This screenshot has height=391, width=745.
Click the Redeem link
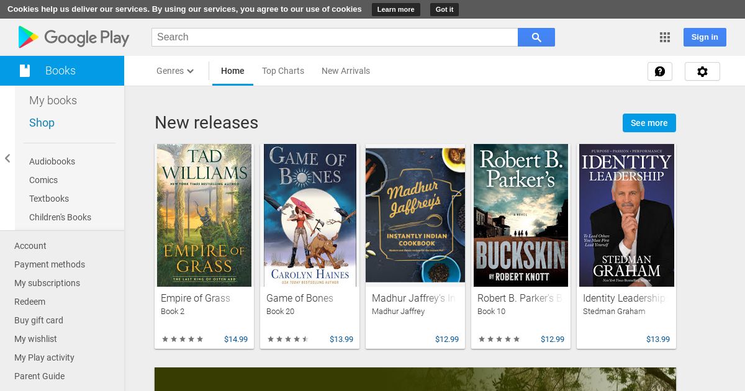30,302
